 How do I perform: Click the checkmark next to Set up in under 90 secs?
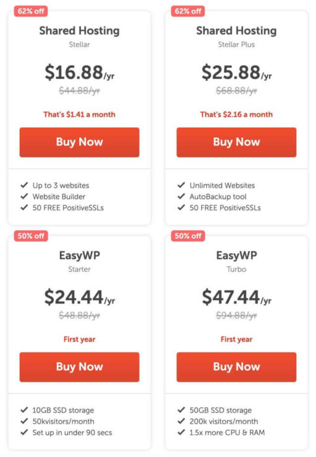(24, 432)
